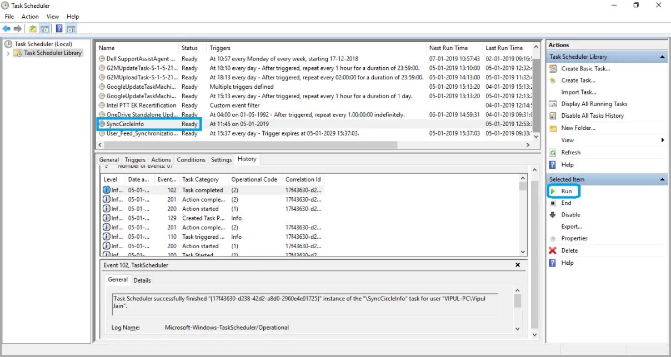Select the OneDrive Standalone Upd... task

314,114
